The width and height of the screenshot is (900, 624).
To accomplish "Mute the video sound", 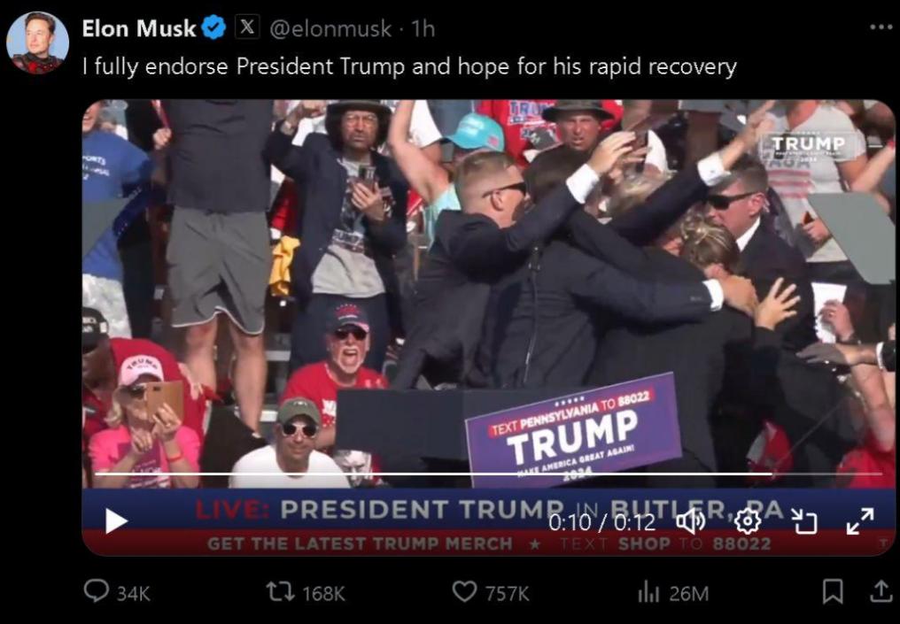I will tap(690, 521).
